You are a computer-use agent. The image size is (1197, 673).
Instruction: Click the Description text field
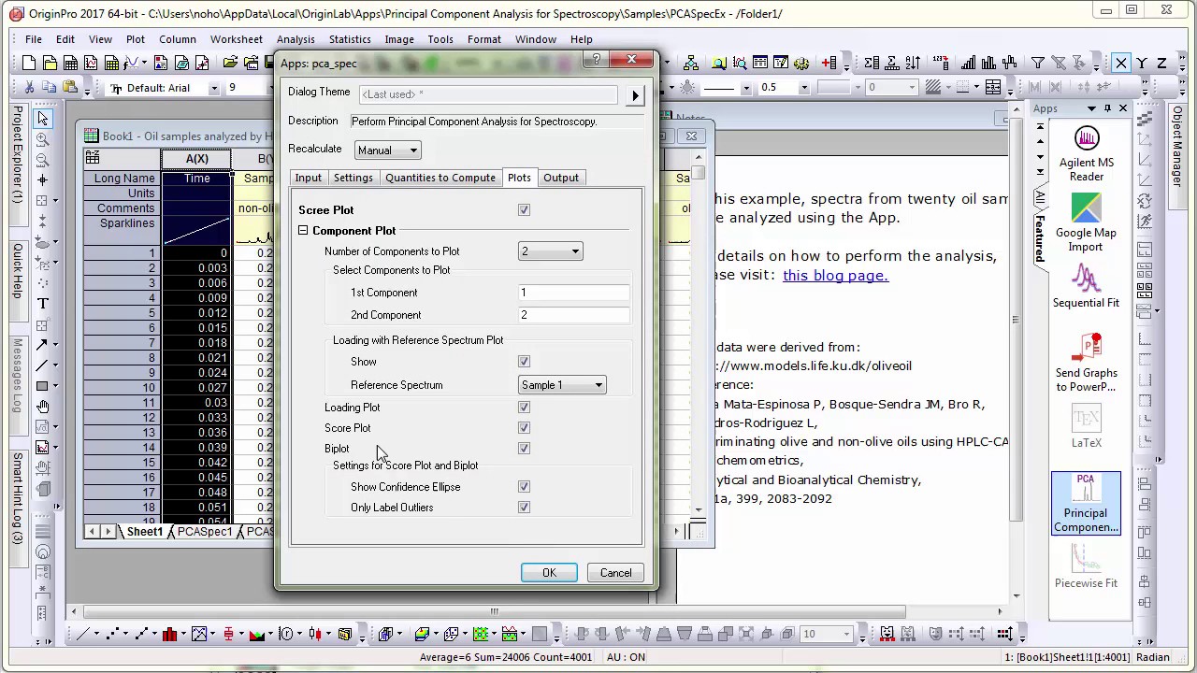coord(497,122)
